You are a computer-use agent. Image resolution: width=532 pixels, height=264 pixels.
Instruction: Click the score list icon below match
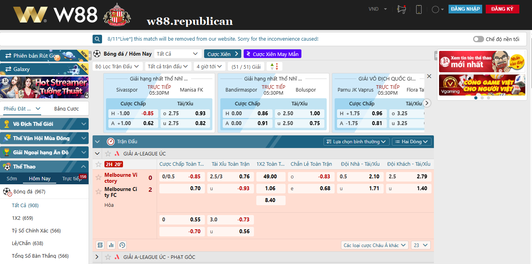click(100, 245)
